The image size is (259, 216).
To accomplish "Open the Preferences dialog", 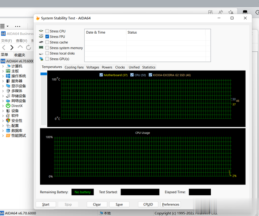I will click(x=171, y=204).
